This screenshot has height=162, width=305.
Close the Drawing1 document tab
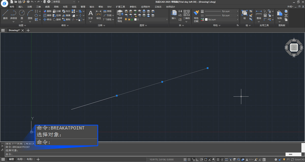coord(23,30)
